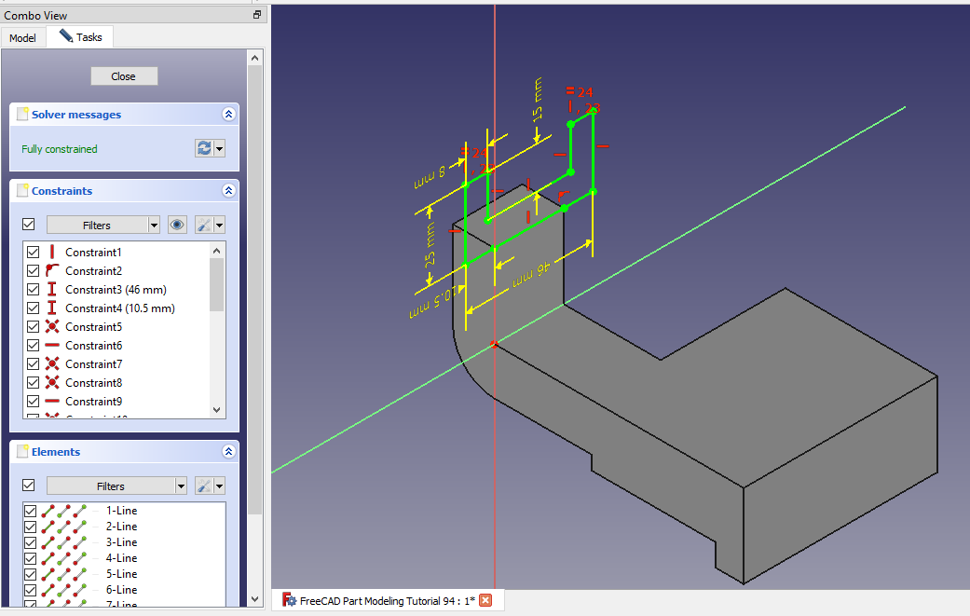The image size is (970, 616).
Task: Click the solver update refresh icon
Action: (x=204, y=149)
